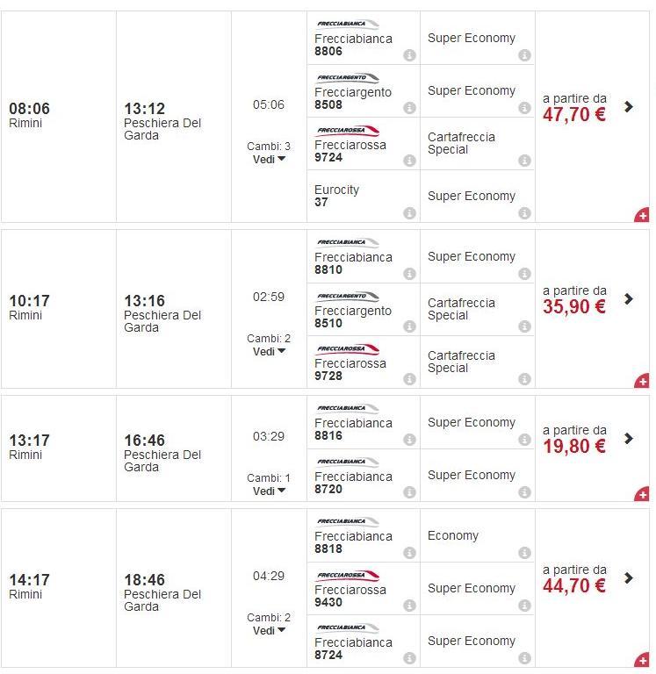The height and width of the screenshot is (674, 656).
Task: Show info for Frecciargento 8510
Action: pyautogui.click(x=409, y=326)
